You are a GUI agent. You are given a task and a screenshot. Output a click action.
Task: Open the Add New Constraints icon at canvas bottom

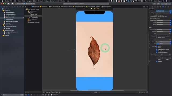pyautogui.click(x=142, y=92)
